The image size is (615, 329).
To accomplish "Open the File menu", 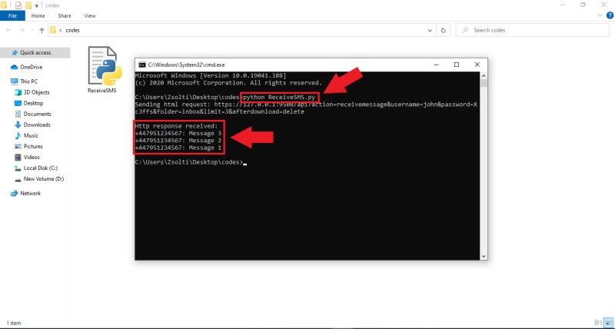I will 12,15.
